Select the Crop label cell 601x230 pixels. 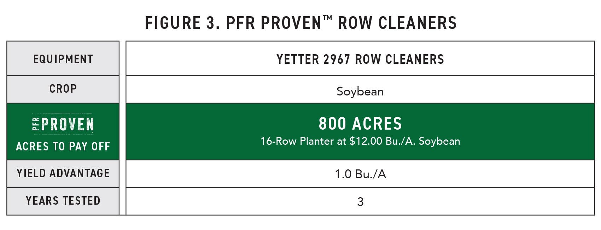[x=63, y=89]
